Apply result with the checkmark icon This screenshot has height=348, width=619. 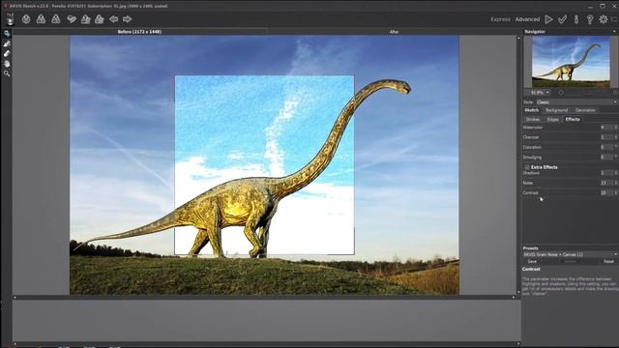pyautogui.click(x=563, y=19)
